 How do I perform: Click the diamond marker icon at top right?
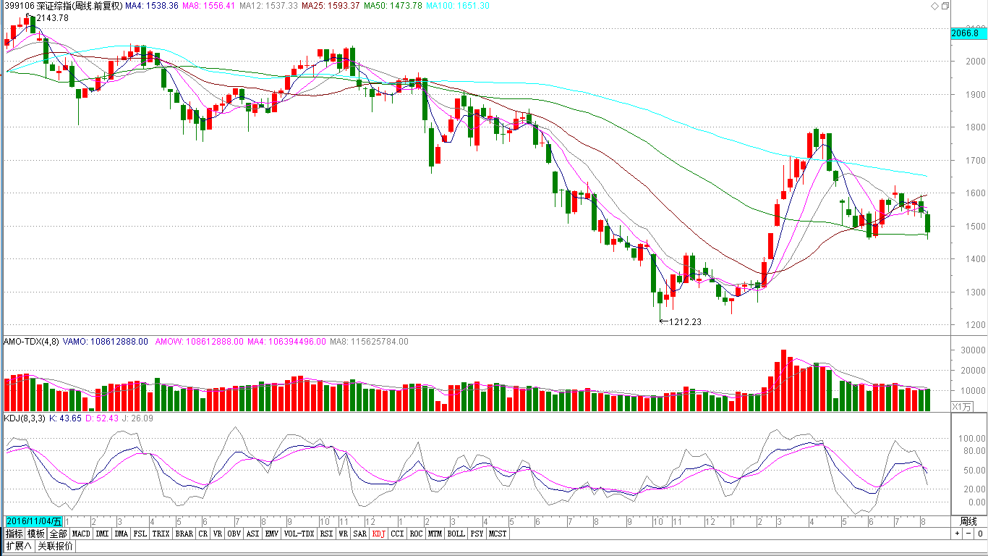click(934, 6)
